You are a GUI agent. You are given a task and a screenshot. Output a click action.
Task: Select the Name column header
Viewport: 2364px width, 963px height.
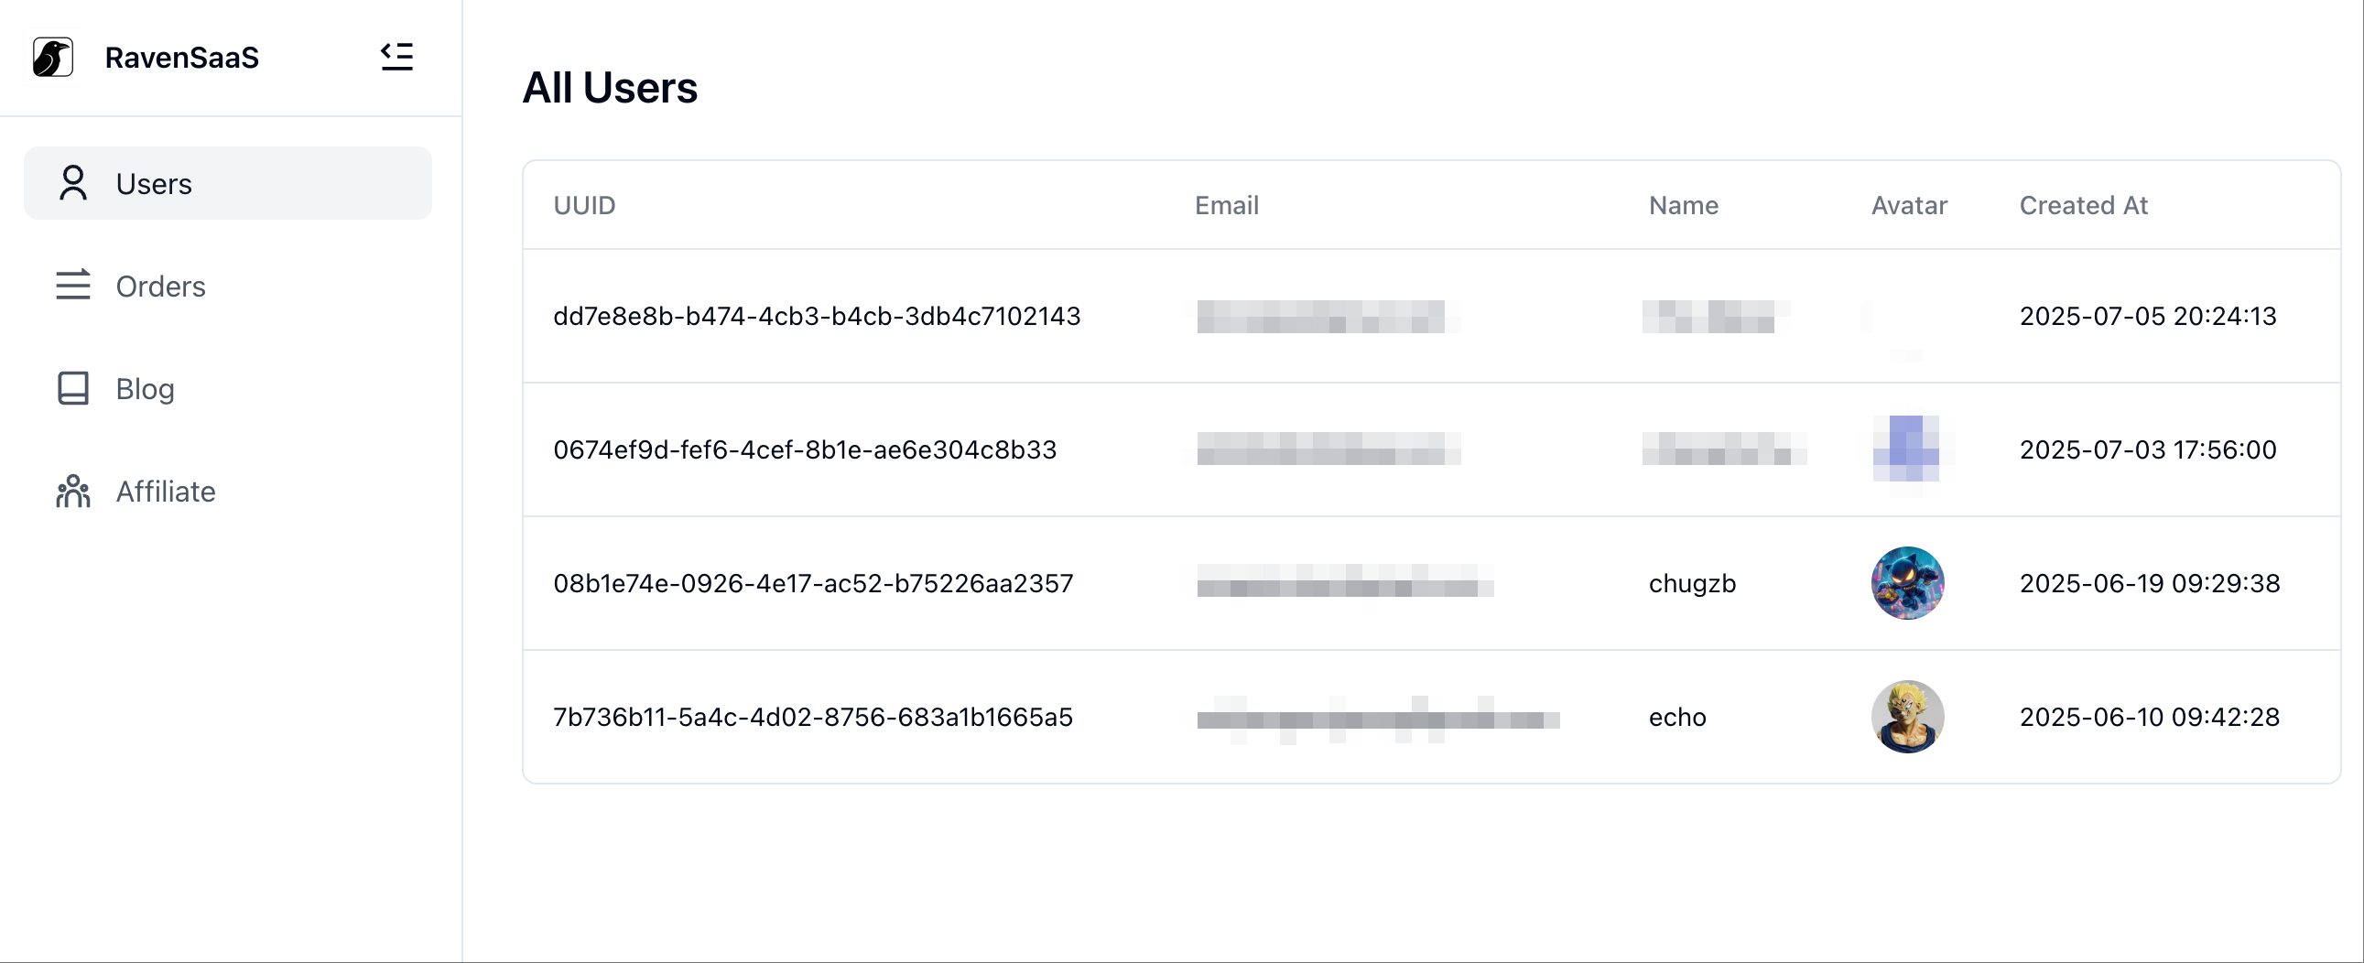[x=1683, y=204]
